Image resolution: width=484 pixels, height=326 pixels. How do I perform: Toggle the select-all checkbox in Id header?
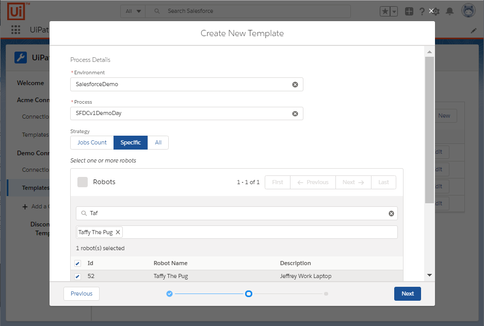point(78,264)
